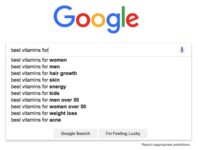Screen dimensions: 198x150
Task: Select suggestion 'best vitamins for men'
Action: coord(99,67)
